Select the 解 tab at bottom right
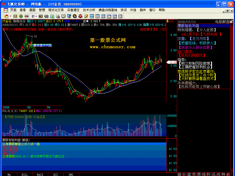 click(228, 174)
